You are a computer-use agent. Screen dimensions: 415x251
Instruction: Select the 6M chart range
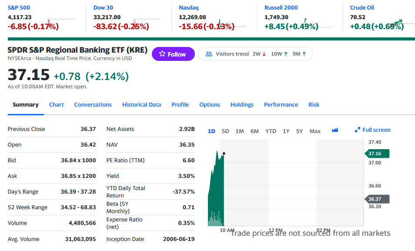click(x=254, y=131)
